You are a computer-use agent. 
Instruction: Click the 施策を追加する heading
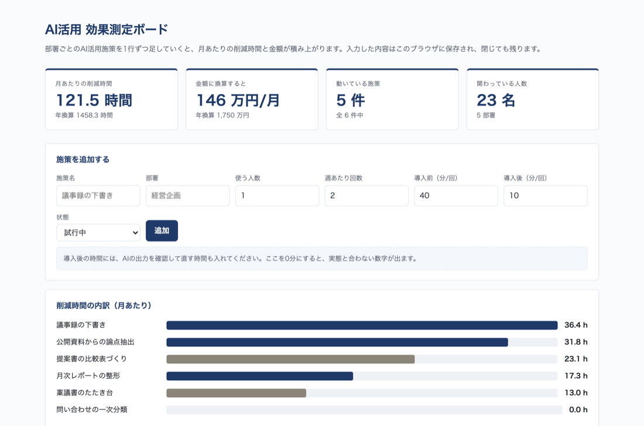[x=83, y=159]
